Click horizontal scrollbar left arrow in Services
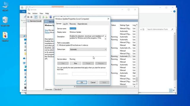 75,87
